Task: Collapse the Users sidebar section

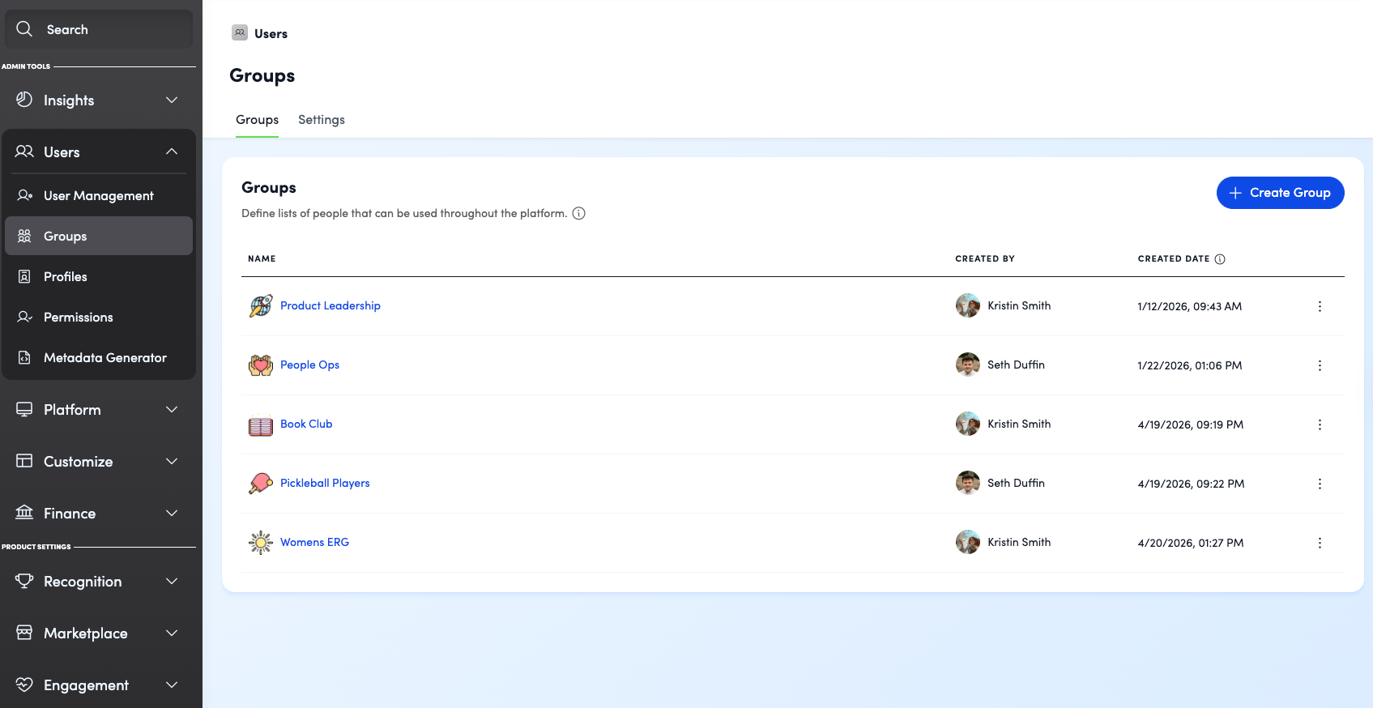Action: point(98,152)
